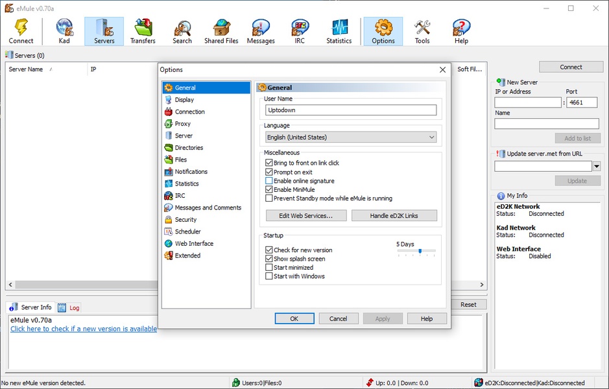This screenshot has height=389, width=609.
Task: View Statistics from the toolbar
Action: 339,31
